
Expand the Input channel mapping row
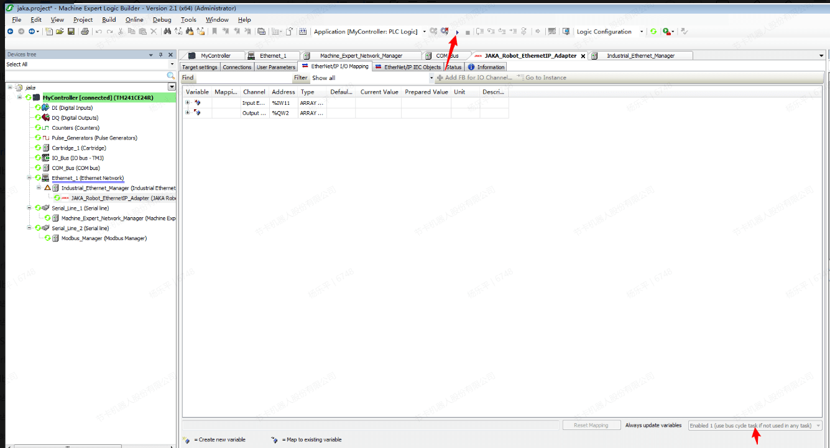(x=188, y=102)
